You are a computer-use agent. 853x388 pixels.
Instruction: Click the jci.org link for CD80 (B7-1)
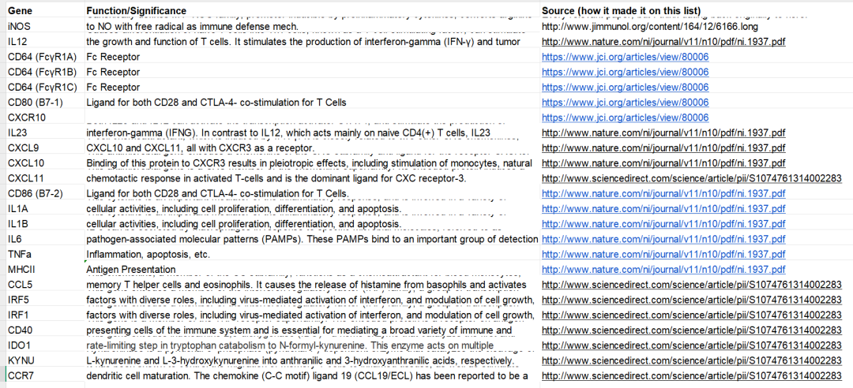click(625, 103)
